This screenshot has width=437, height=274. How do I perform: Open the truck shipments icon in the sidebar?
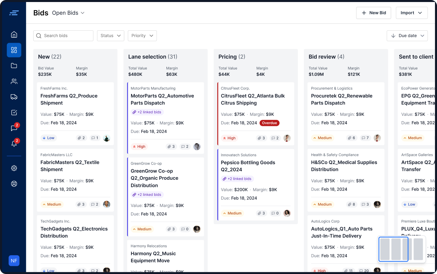click(14, 97)
